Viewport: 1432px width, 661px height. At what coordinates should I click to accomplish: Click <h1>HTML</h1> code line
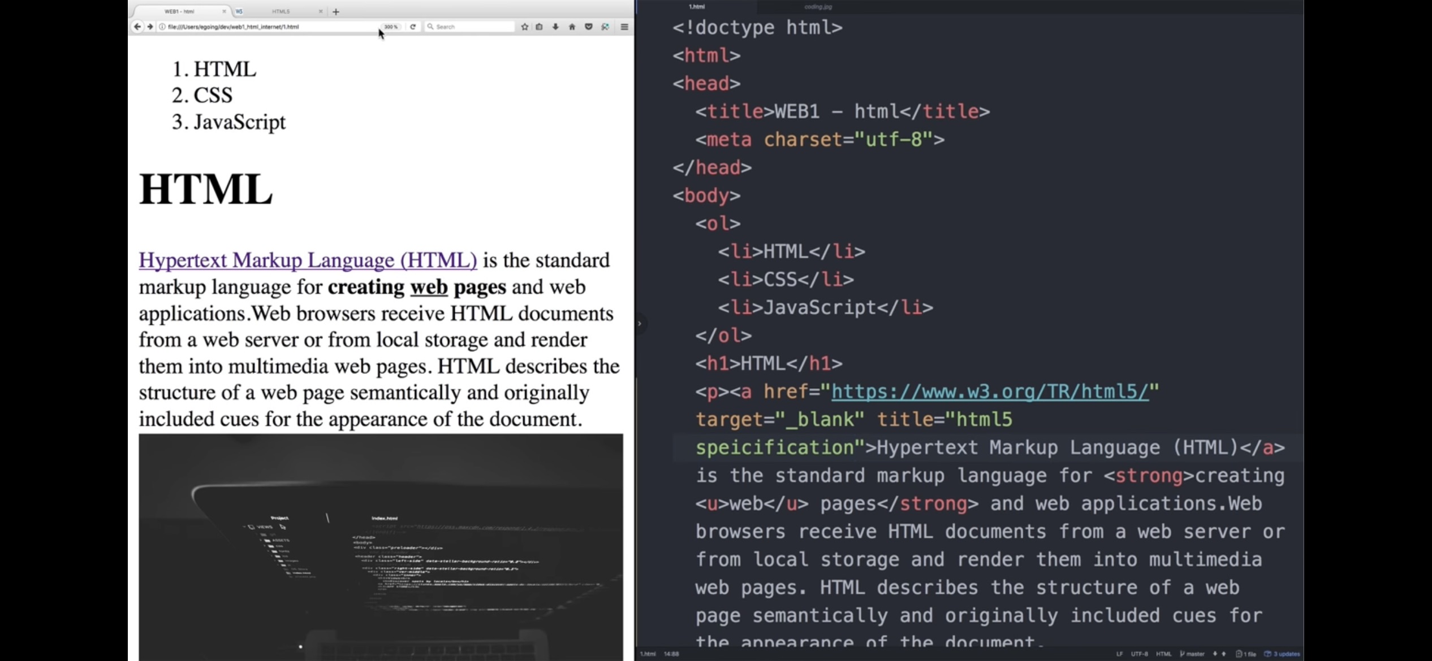(769, 363)
